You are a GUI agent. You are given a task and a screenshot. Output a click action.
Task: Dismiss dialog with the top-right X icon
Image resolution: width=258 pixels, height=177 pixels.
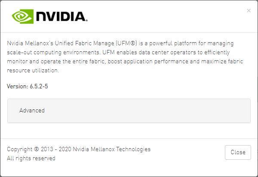pyautogui.click(x=249, y=11)
